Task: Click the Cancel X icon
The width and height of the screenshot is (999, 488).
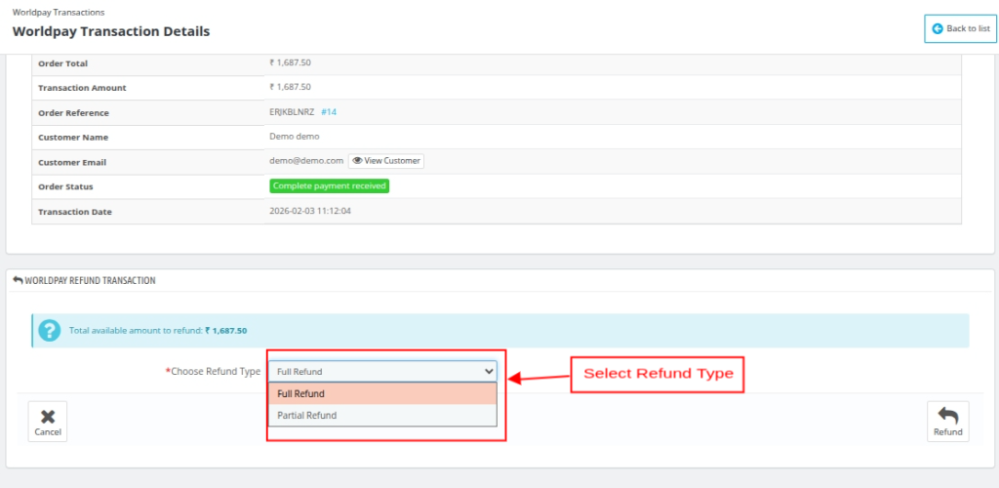Action: 47,416
